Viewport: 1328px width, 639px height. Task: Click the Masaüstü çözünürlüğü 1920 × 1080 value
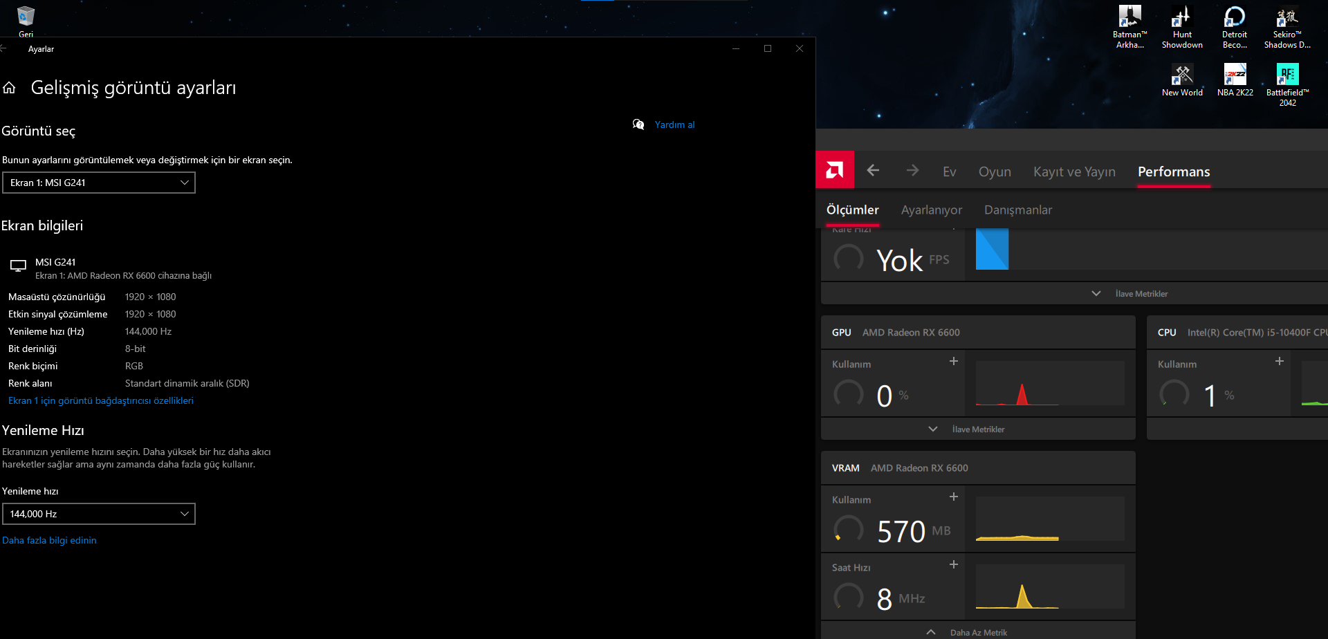[x=150, y=297]
